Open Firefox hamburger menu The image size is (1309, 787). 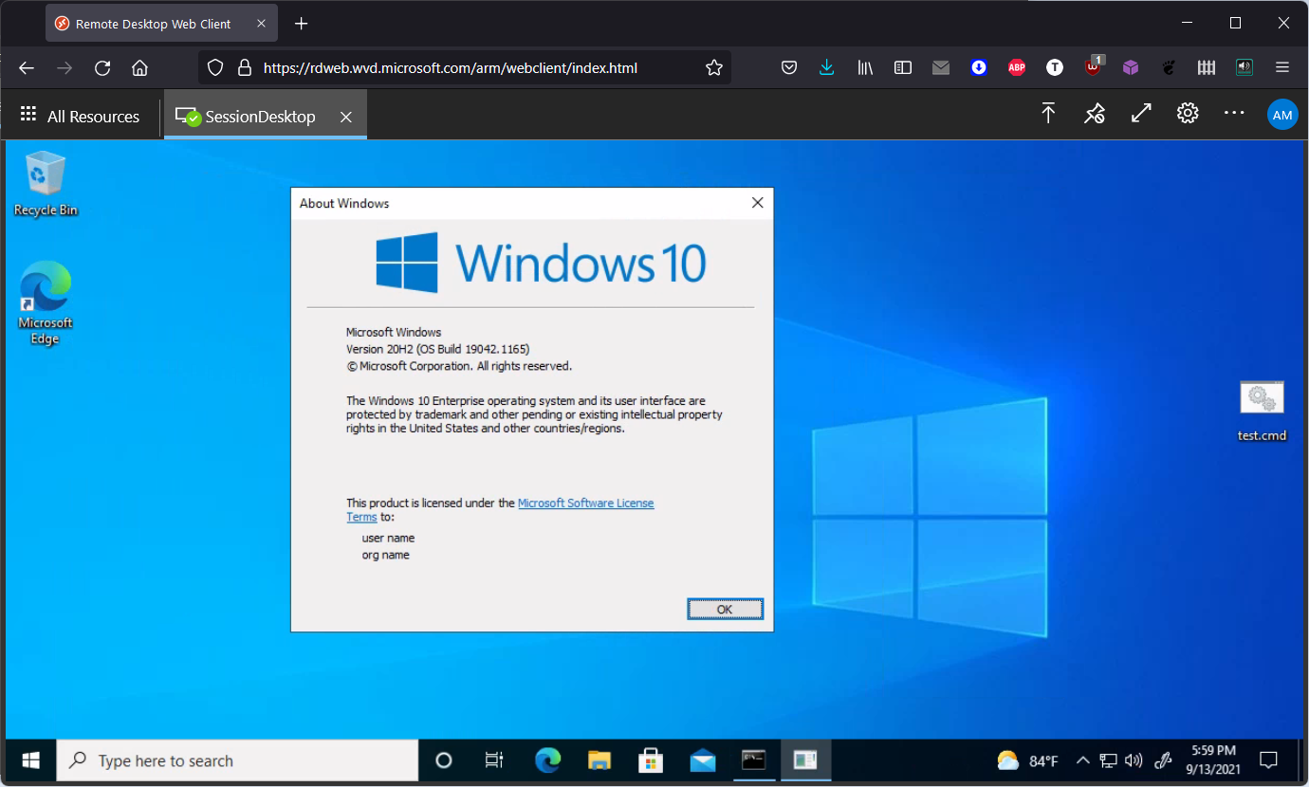tap(1282, 67)
